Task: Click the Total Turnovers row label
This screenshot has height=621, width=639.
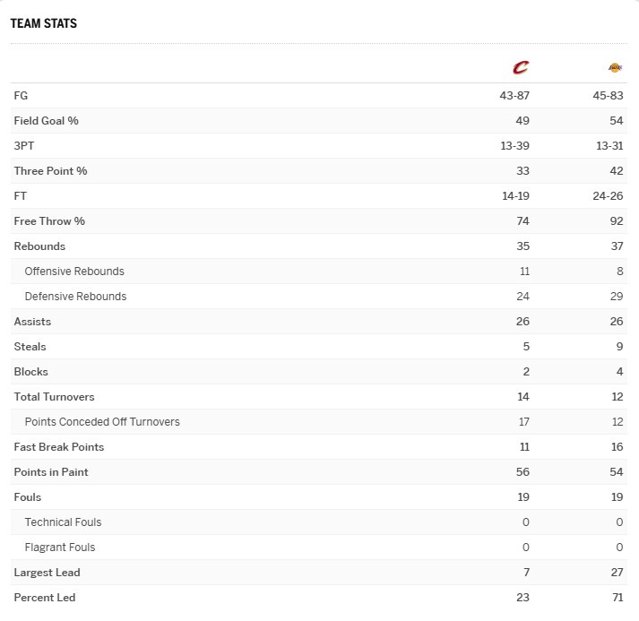Action: 54,397
